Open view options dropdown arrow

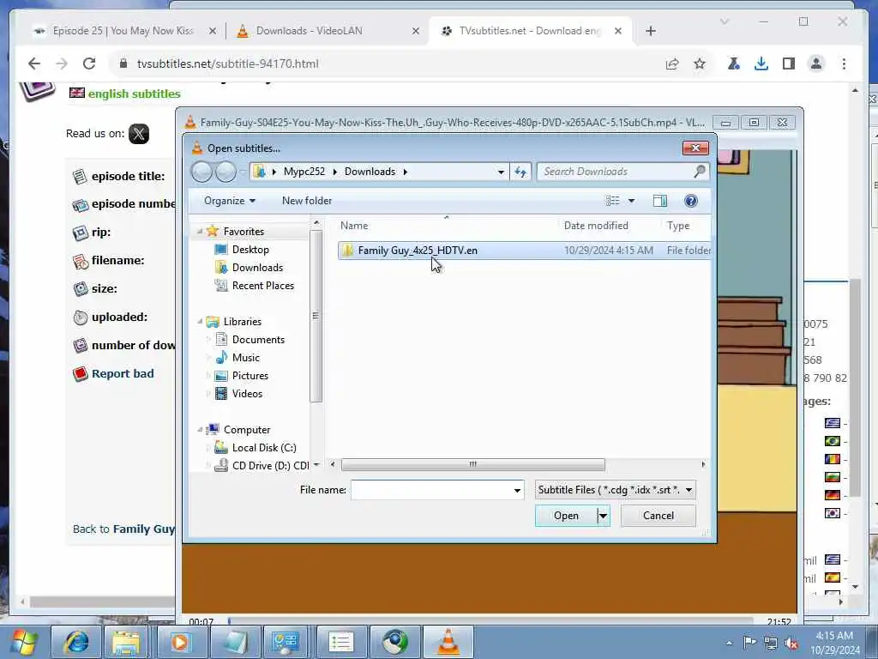pos(631,201)
